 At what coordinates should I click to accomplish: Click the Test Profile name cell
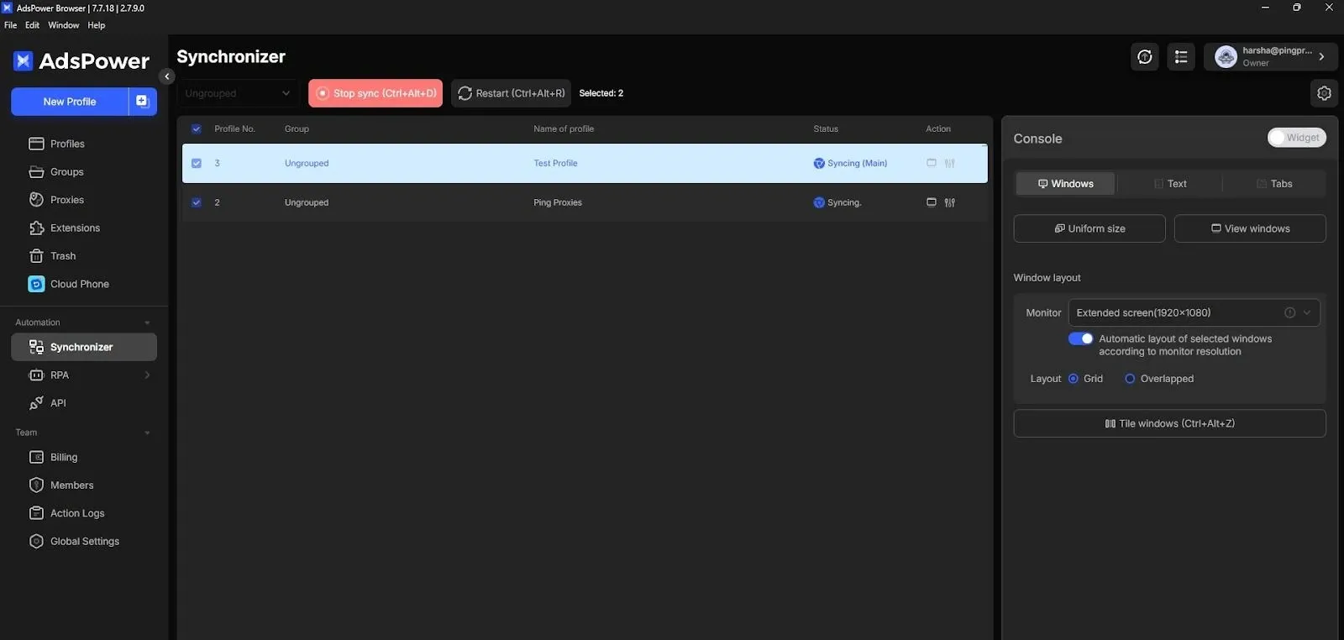coord(555,163)
